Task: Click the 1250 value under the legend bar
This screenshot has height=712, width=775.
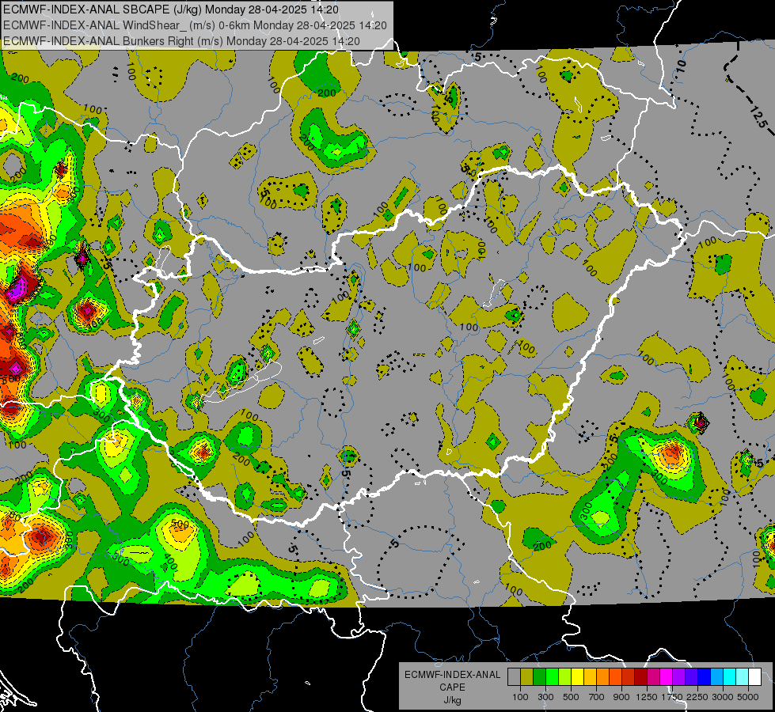Action: (647, 697)
